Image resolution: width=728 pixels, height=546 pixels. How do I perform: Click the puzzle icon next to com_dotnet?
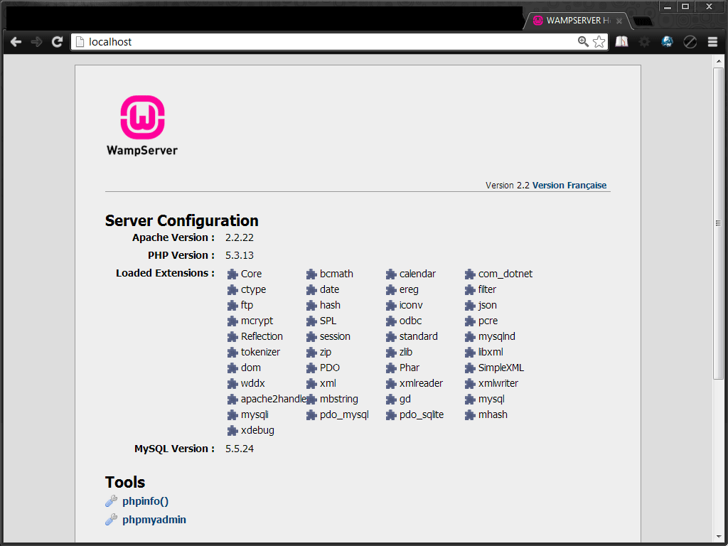point(470,274)
